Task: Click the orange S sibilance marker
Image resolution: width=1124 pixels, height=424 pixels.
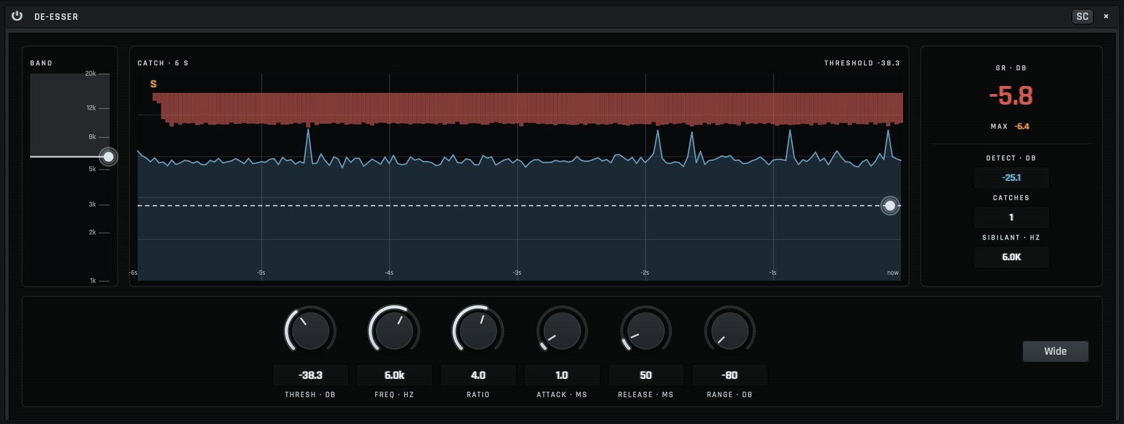Action: [154, 84]
